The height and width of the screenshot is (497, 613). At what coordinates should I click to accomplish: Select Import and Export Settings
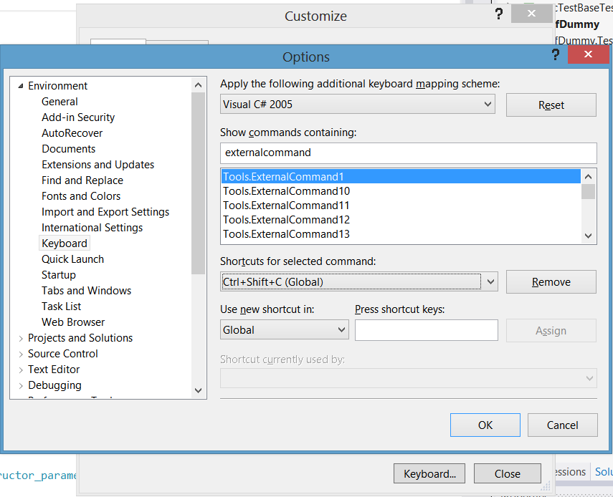[x=105, y=212]
